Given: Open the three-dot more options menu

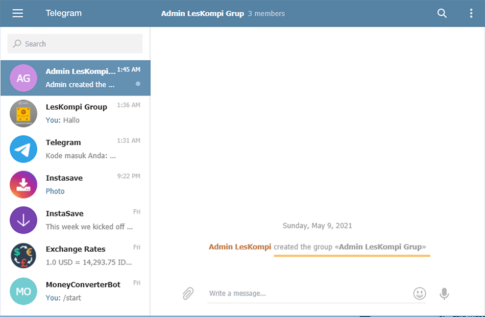Looking at the screenshot, I should click(471, 13).
